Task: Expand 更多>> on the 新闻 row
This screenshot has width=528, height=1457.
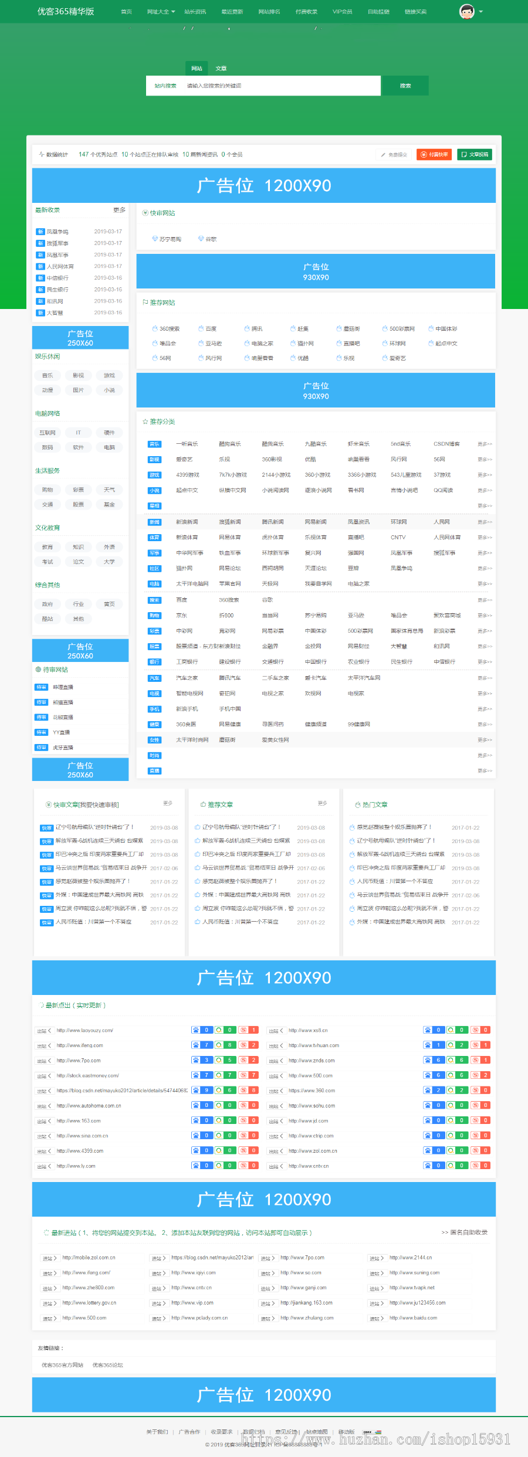Action: click(485, 522)
